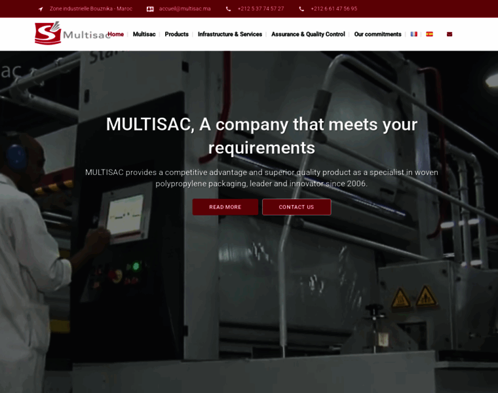Image resolution: width=498 pixels, height=393 pixels.
Task: Open Infrastructure & Services menu
Action: (x=230, y=34)
